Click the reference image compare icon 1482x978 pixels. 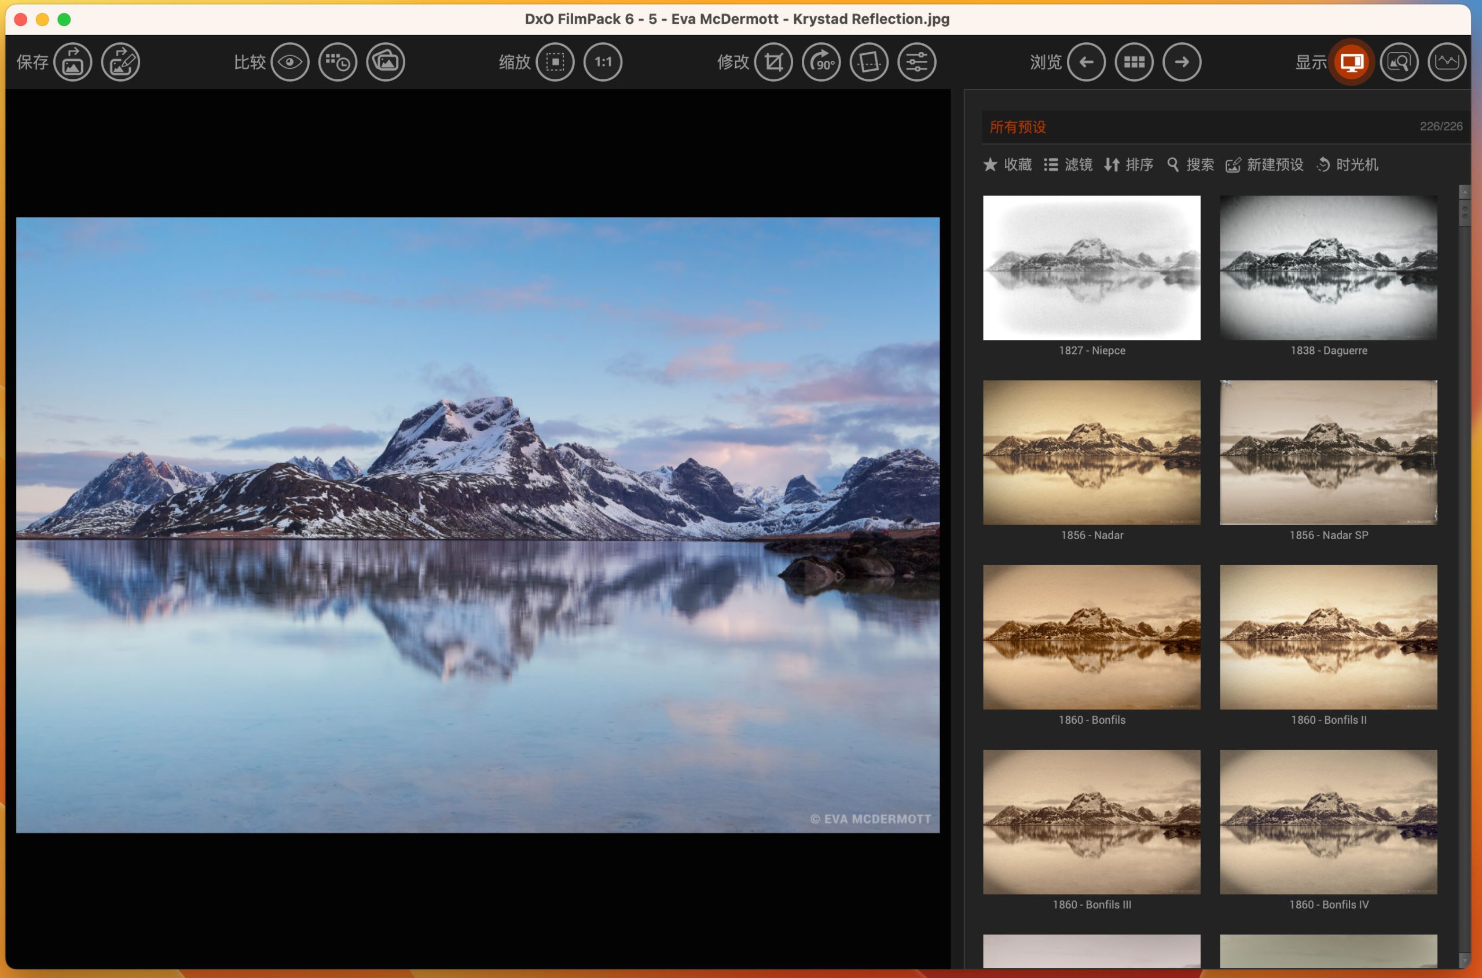click(x=386, y=62)
